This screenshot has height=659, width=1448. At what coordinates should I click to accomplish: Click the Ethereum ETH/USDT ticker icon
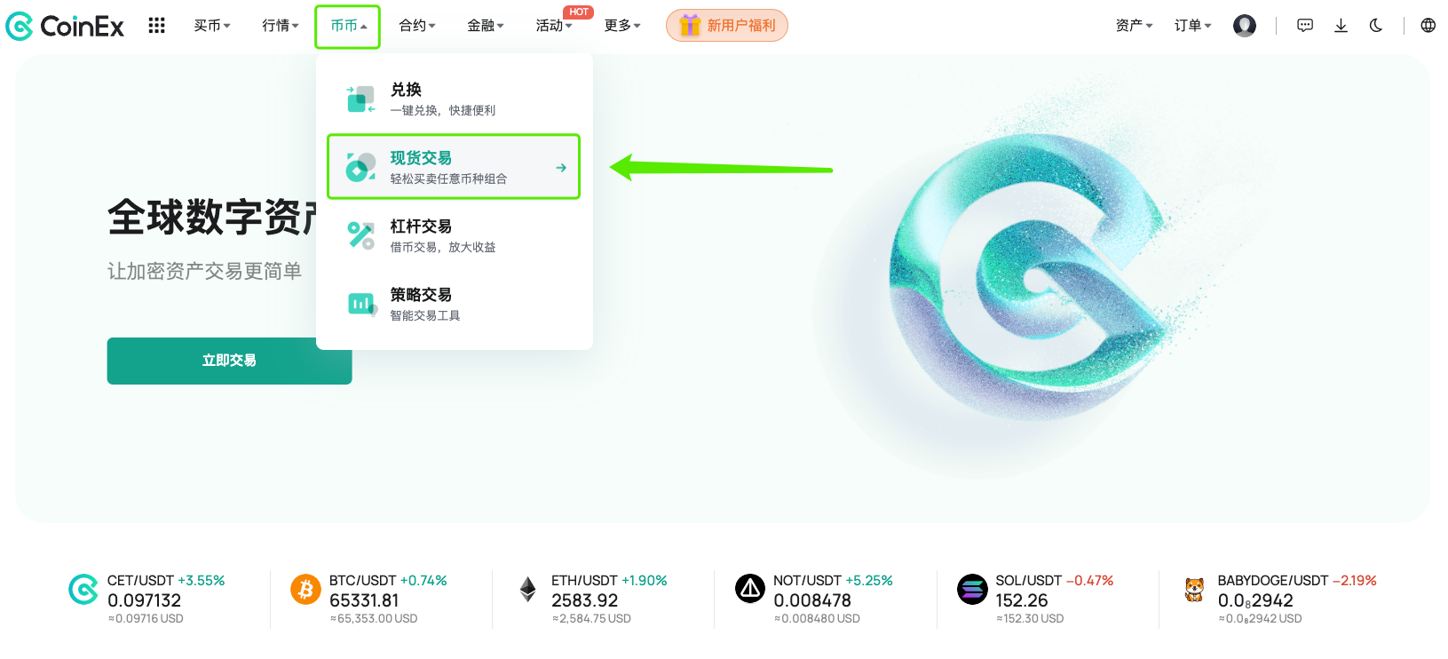tap(527, 590)
